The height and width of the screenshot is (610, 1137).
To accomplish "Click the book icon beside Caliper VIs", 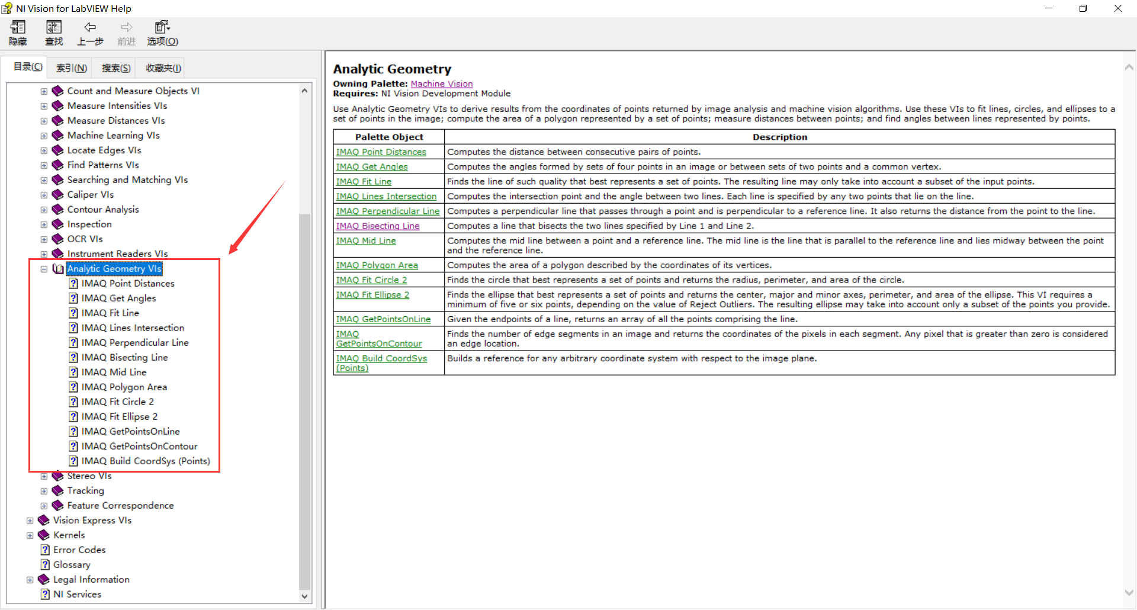I will (x=57, y=194).
